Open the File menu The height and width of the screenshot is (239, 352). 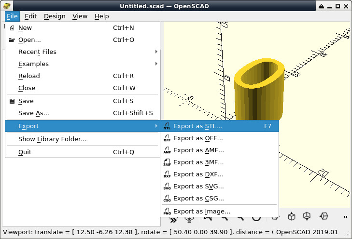tap(12, 16)
